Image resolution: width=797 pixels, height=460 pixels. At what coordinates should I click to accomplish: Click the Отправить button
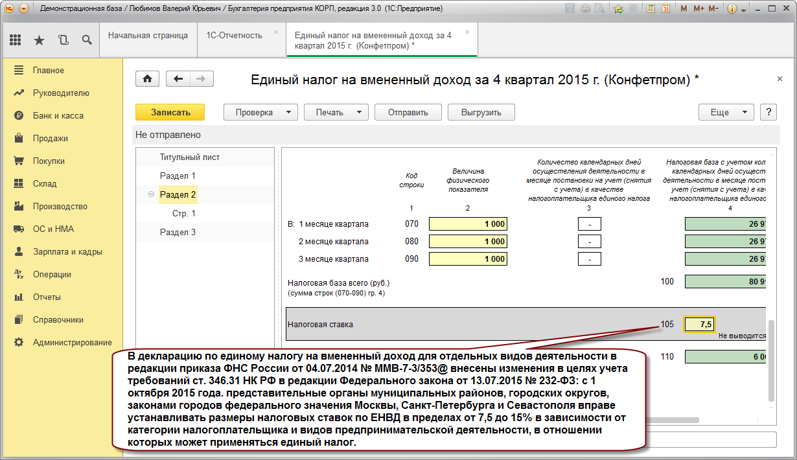click(x=408, y=112)
